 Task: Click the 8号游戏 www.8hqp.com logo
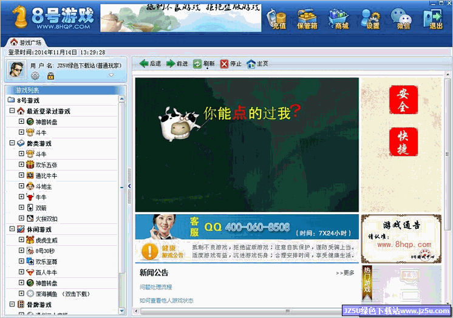pyautogui.click(x=53, y=18)
